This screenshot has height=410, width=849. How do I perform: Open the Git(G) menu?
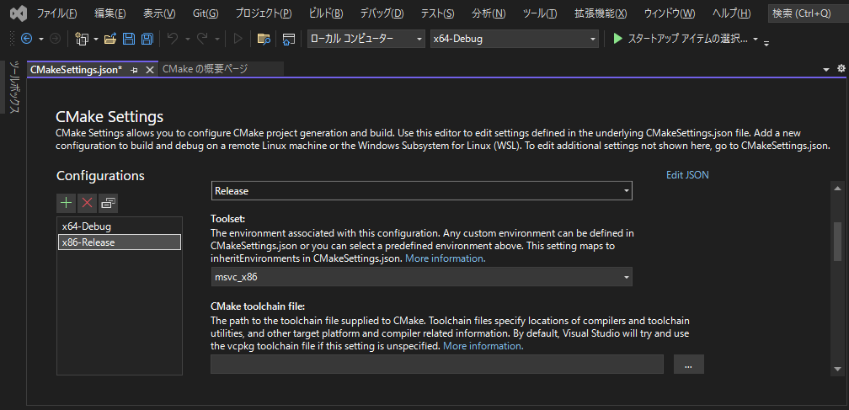206,13
